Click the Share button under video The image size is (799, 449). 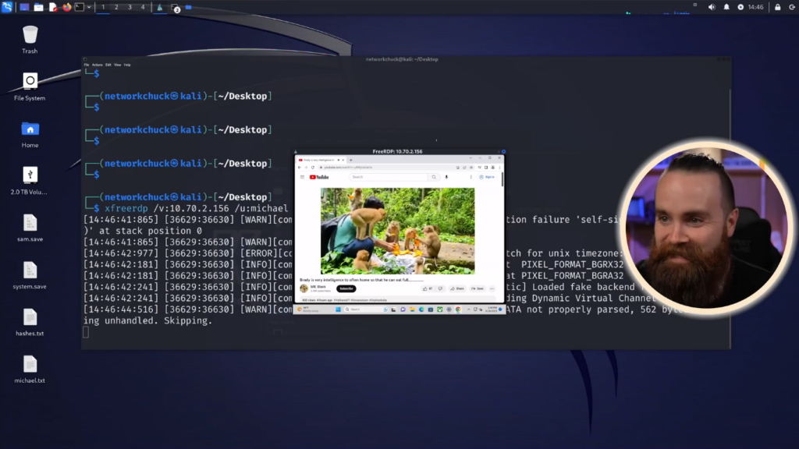(x=457, y=288)
